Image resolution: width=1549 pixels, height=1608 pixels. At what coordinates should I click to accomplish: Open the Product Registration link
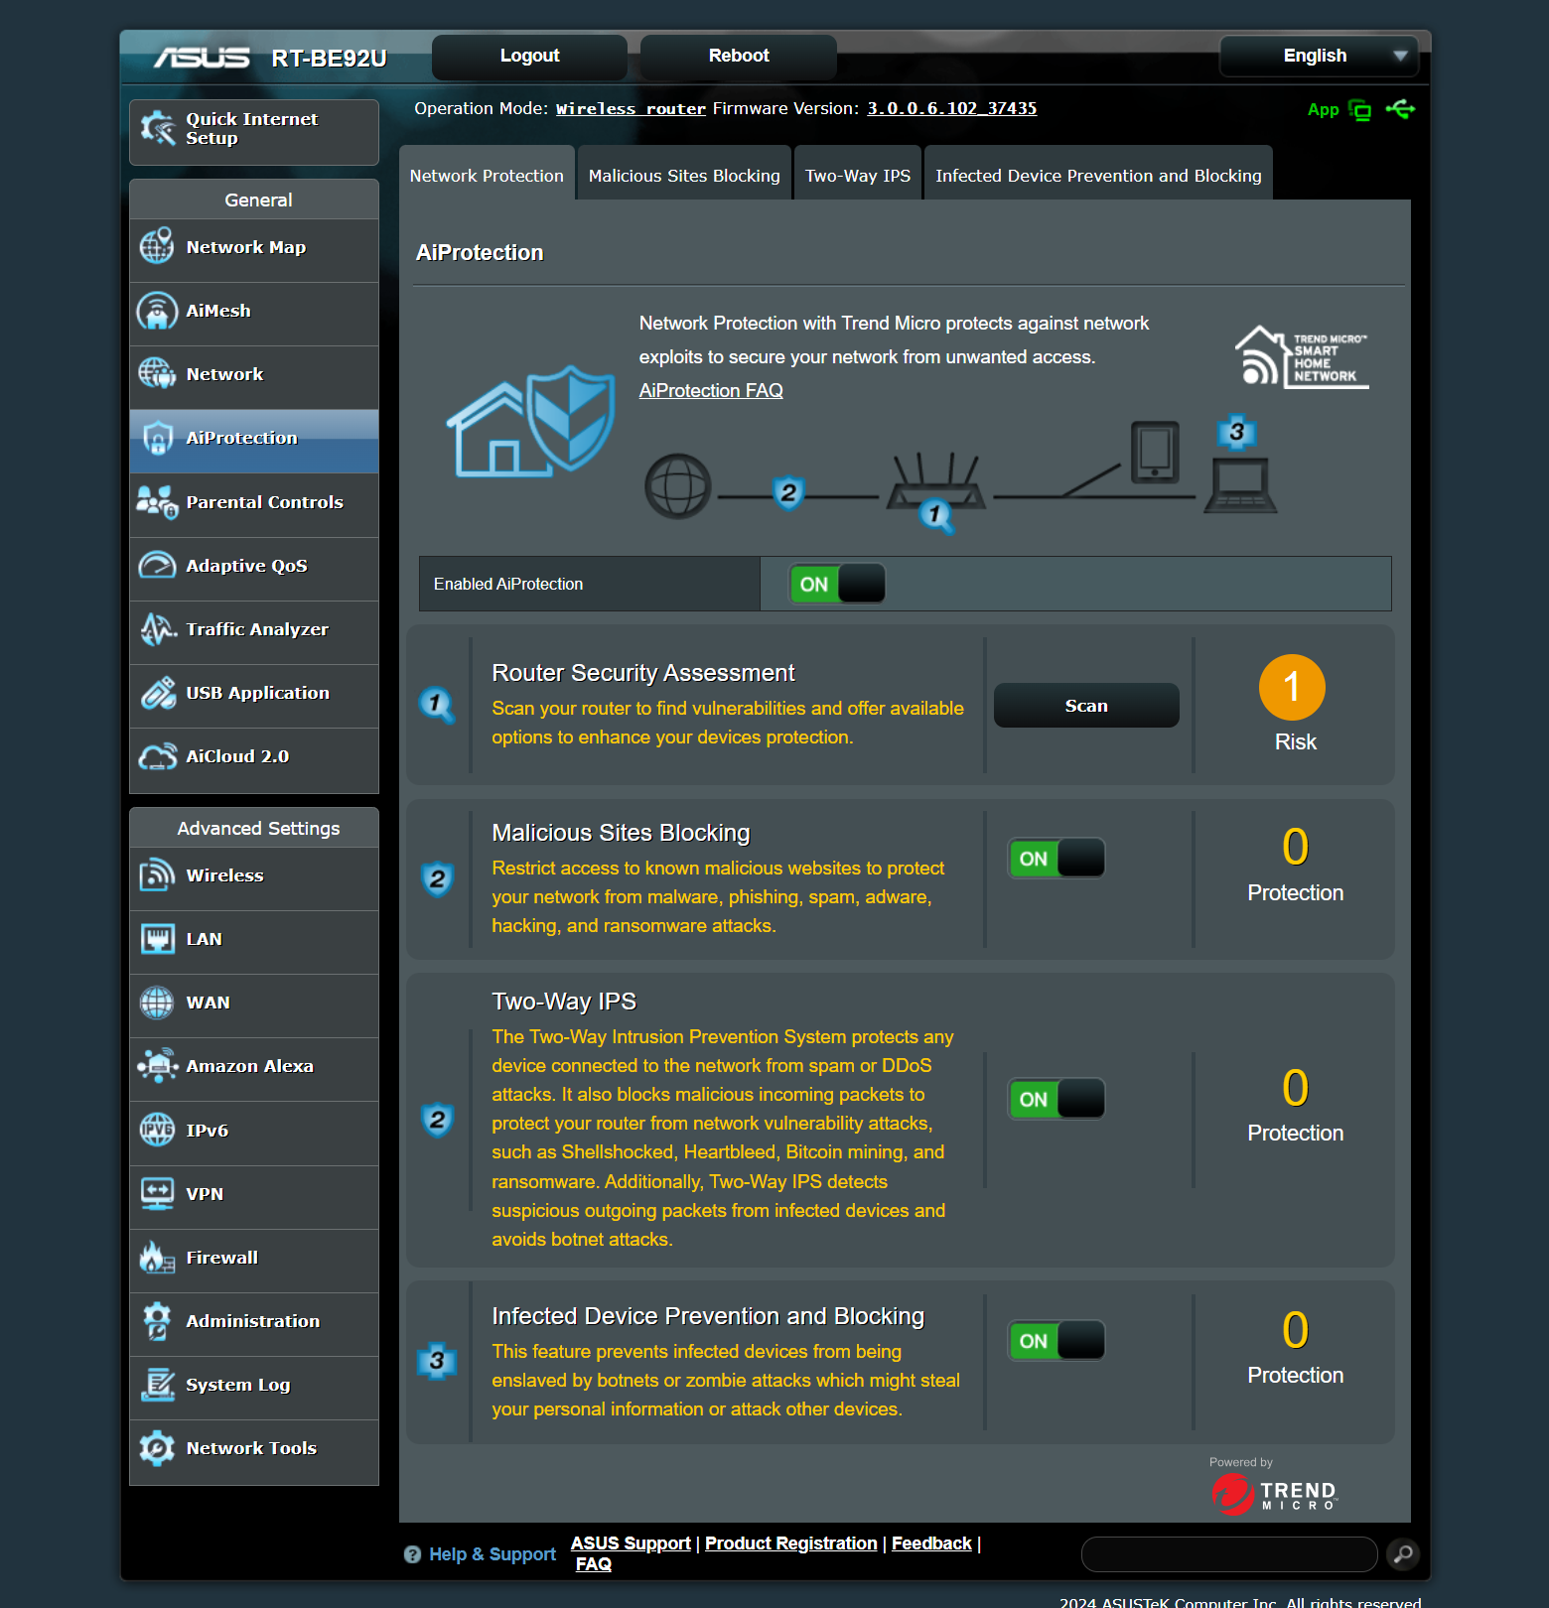791,1543
